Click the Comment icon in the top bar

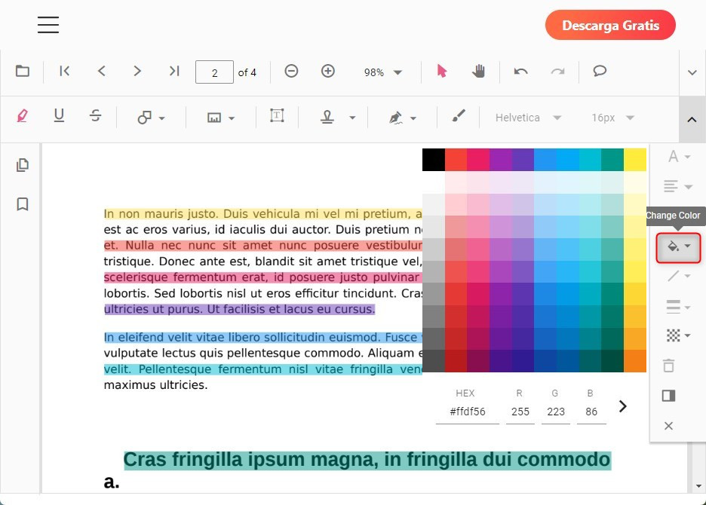tap(600, 71)
